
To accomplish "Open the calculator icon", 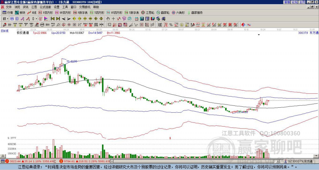I will coord(142,19).
